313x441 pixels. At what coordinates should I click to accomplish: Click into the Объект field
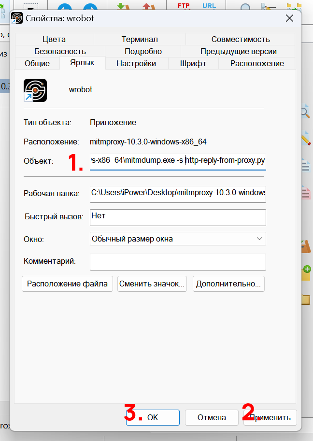[178, 161]
